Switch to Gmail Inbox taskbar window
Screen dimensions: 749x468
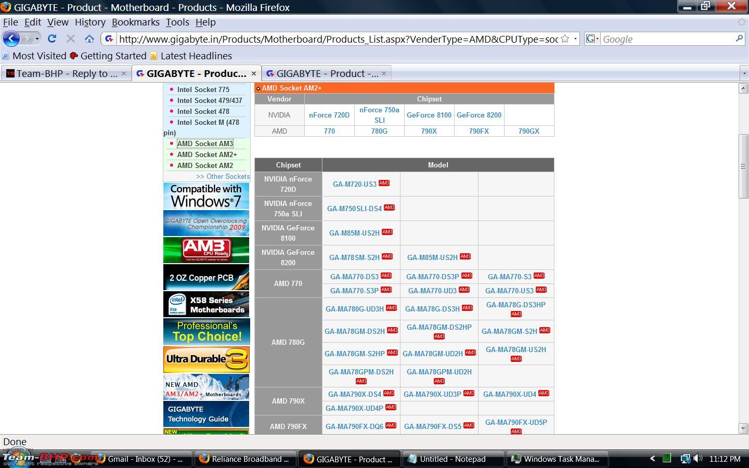pos(140,459)
